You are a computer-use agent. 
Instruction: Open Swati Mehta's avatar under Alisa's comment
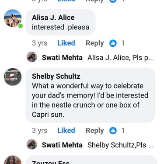pos(32,57)
